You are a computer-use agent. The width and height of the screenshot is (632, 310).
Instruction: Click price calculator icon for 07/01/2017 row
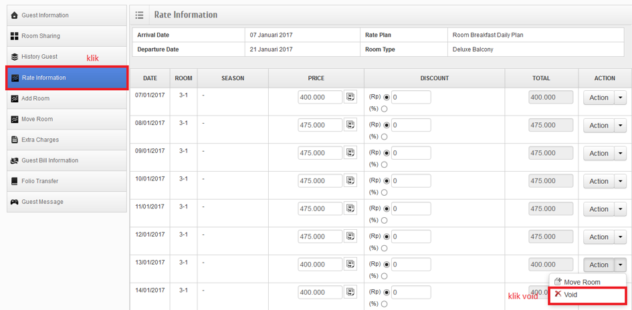tap(350, 98)
